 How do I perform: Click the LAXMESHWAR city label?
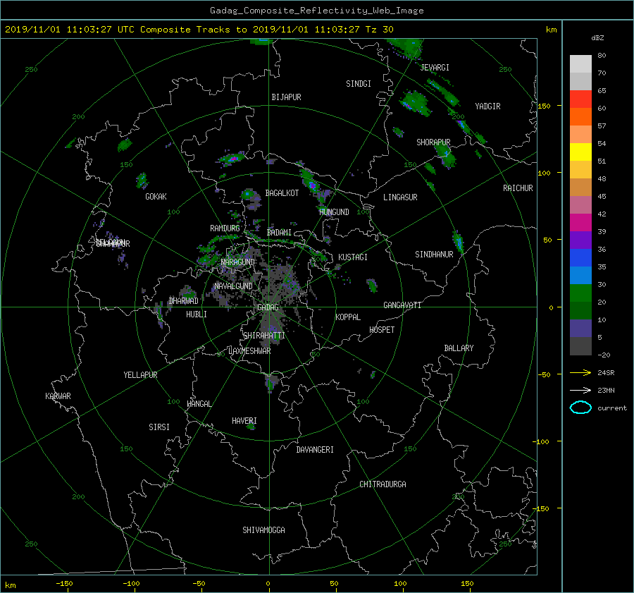coord(249,351)
